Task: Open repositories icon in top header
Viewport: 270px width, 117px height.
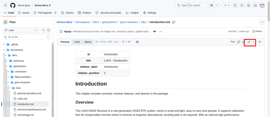Action: [248, 5]
